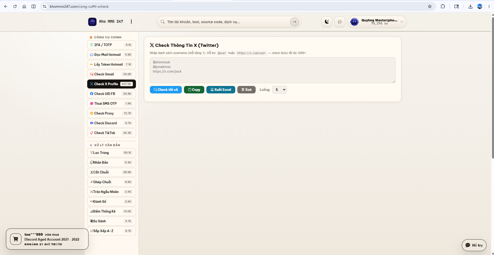Image resolution: width=494 pixels, height=255 pixels.
Task: Click the Xoá delete button
Action: point(246,90)
